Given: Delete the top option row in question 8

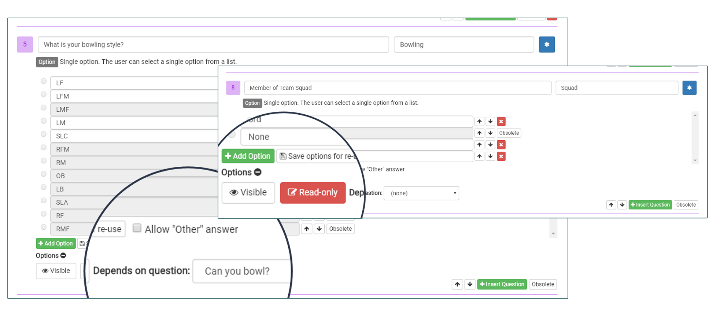Looking at the screenshot, I should click(x=501, y=122).
